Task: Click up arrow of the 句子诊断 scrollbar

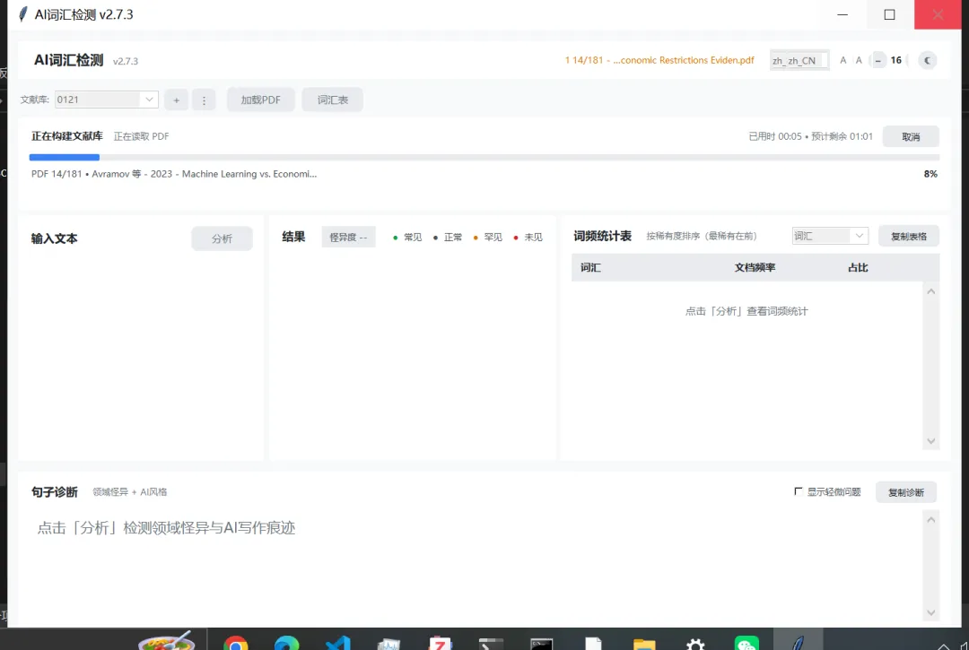Action: [x=930, y=520]
